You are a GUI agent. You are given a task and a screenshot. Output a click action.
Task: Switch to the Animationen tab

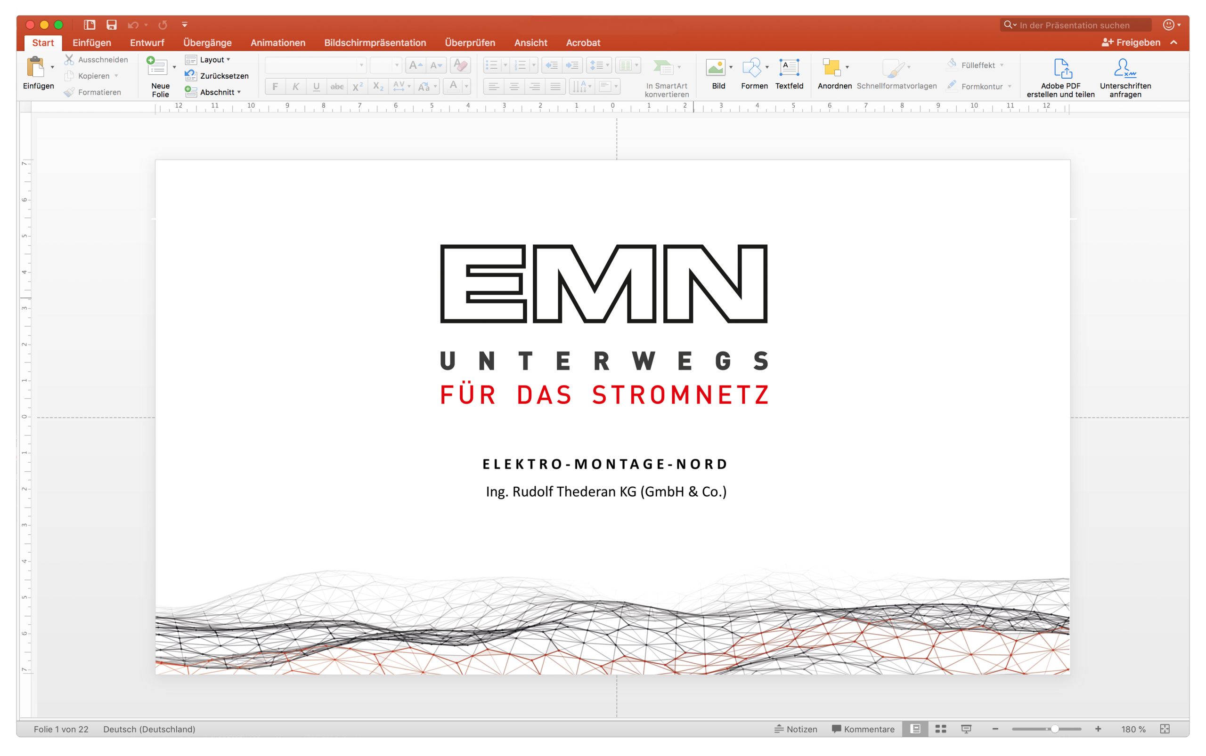tap(278, 42)
